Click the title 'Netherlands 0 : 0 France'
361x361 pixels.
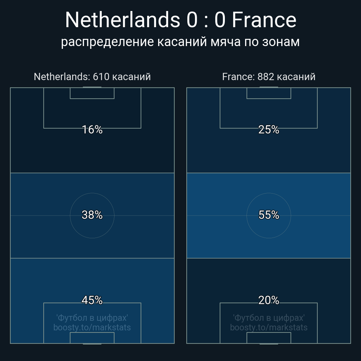(x=180, y=20)
